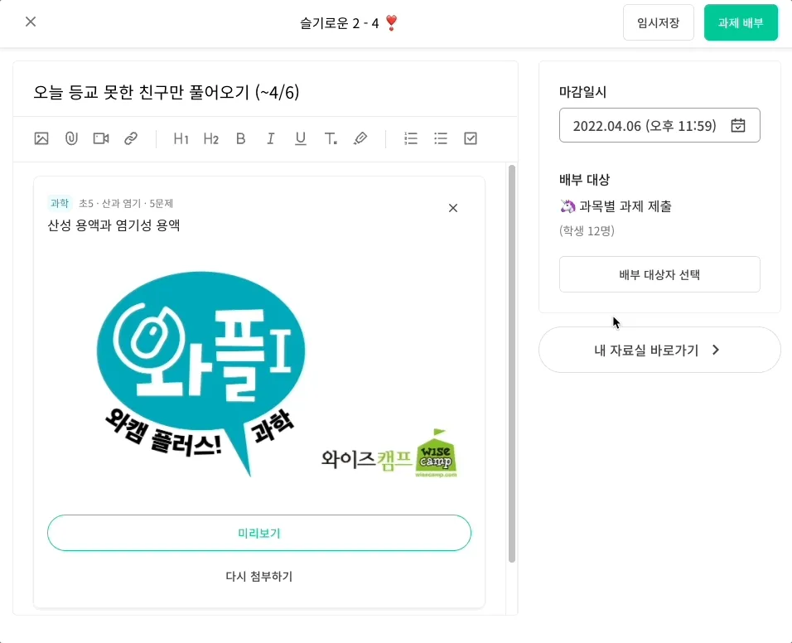Click the 배부 대상자 선택 button
This screenshot has height=643, width=792.
[x=659, y=274]
